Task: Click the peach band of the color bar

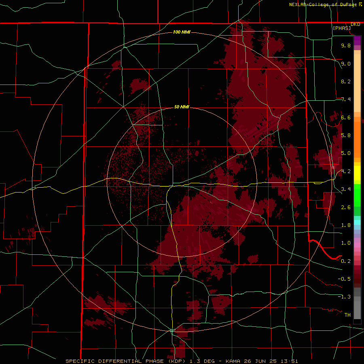Action: 357,81
